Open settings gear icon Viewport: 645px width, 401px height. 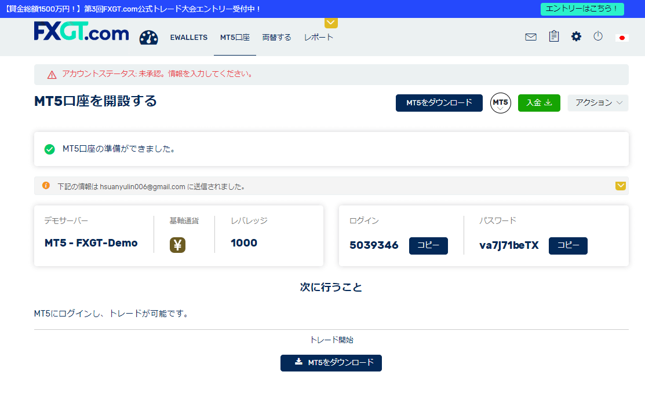(x=576, y=36)
